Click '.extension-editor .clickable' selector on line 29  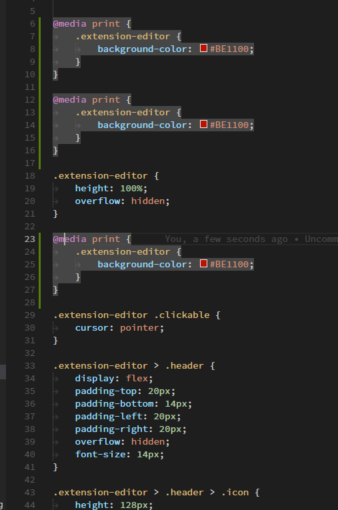[131, 315]
